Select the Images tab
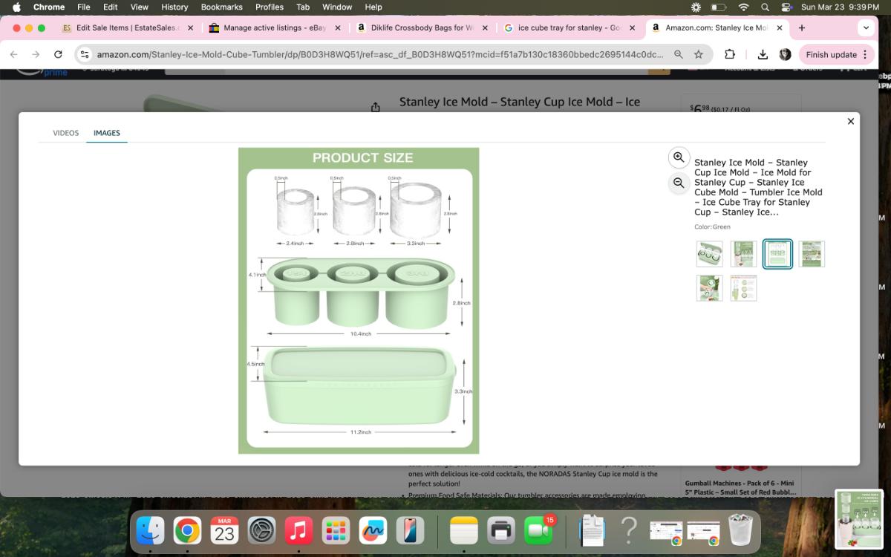The image size is (891, 557). pos(106,133)
